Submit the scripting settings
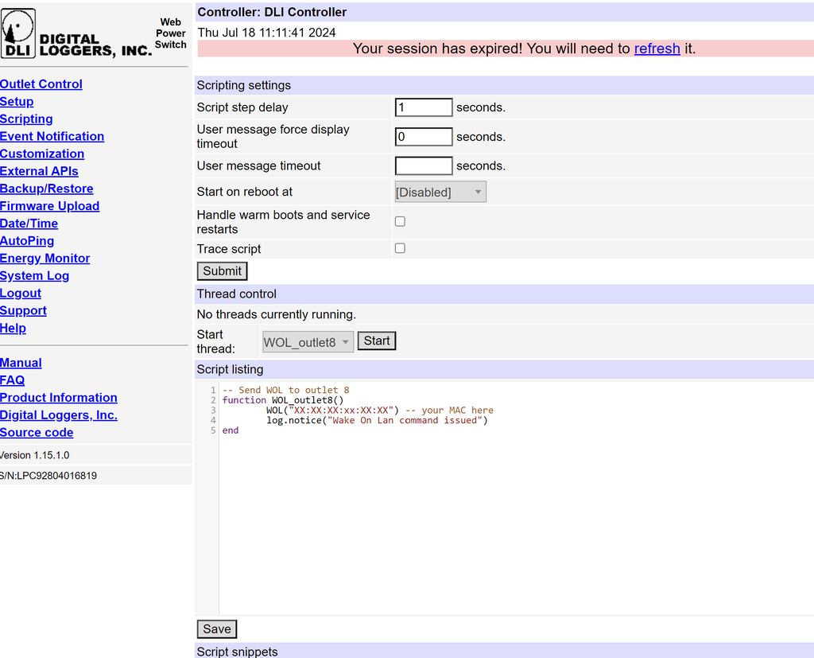814x658 pixels. (223, 271)
